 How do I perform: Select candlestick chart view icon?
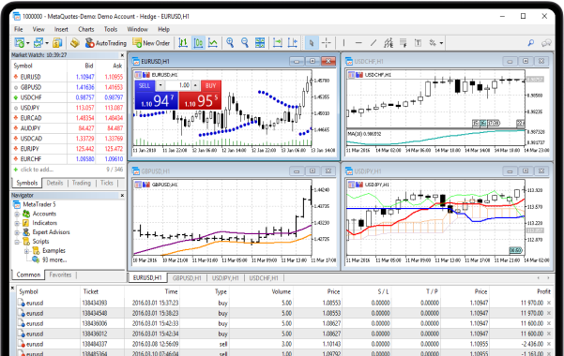198,43
